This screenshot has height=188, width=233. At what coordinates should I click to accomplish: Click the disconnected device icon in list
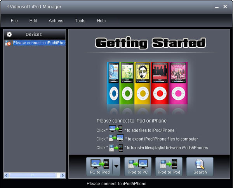[x=8, y=43]
